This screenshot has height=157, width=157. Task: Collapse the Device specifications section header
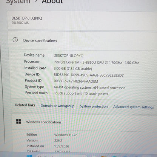pyautogui.click(x=83, y=40)
